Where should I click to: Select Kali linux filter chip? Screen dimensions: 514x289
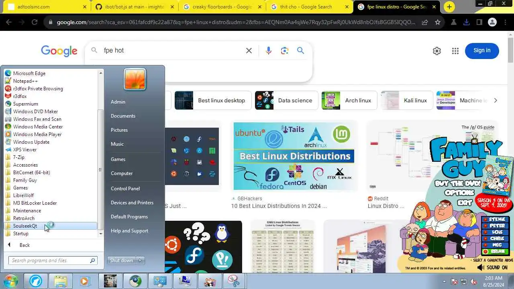coord(406,100)
